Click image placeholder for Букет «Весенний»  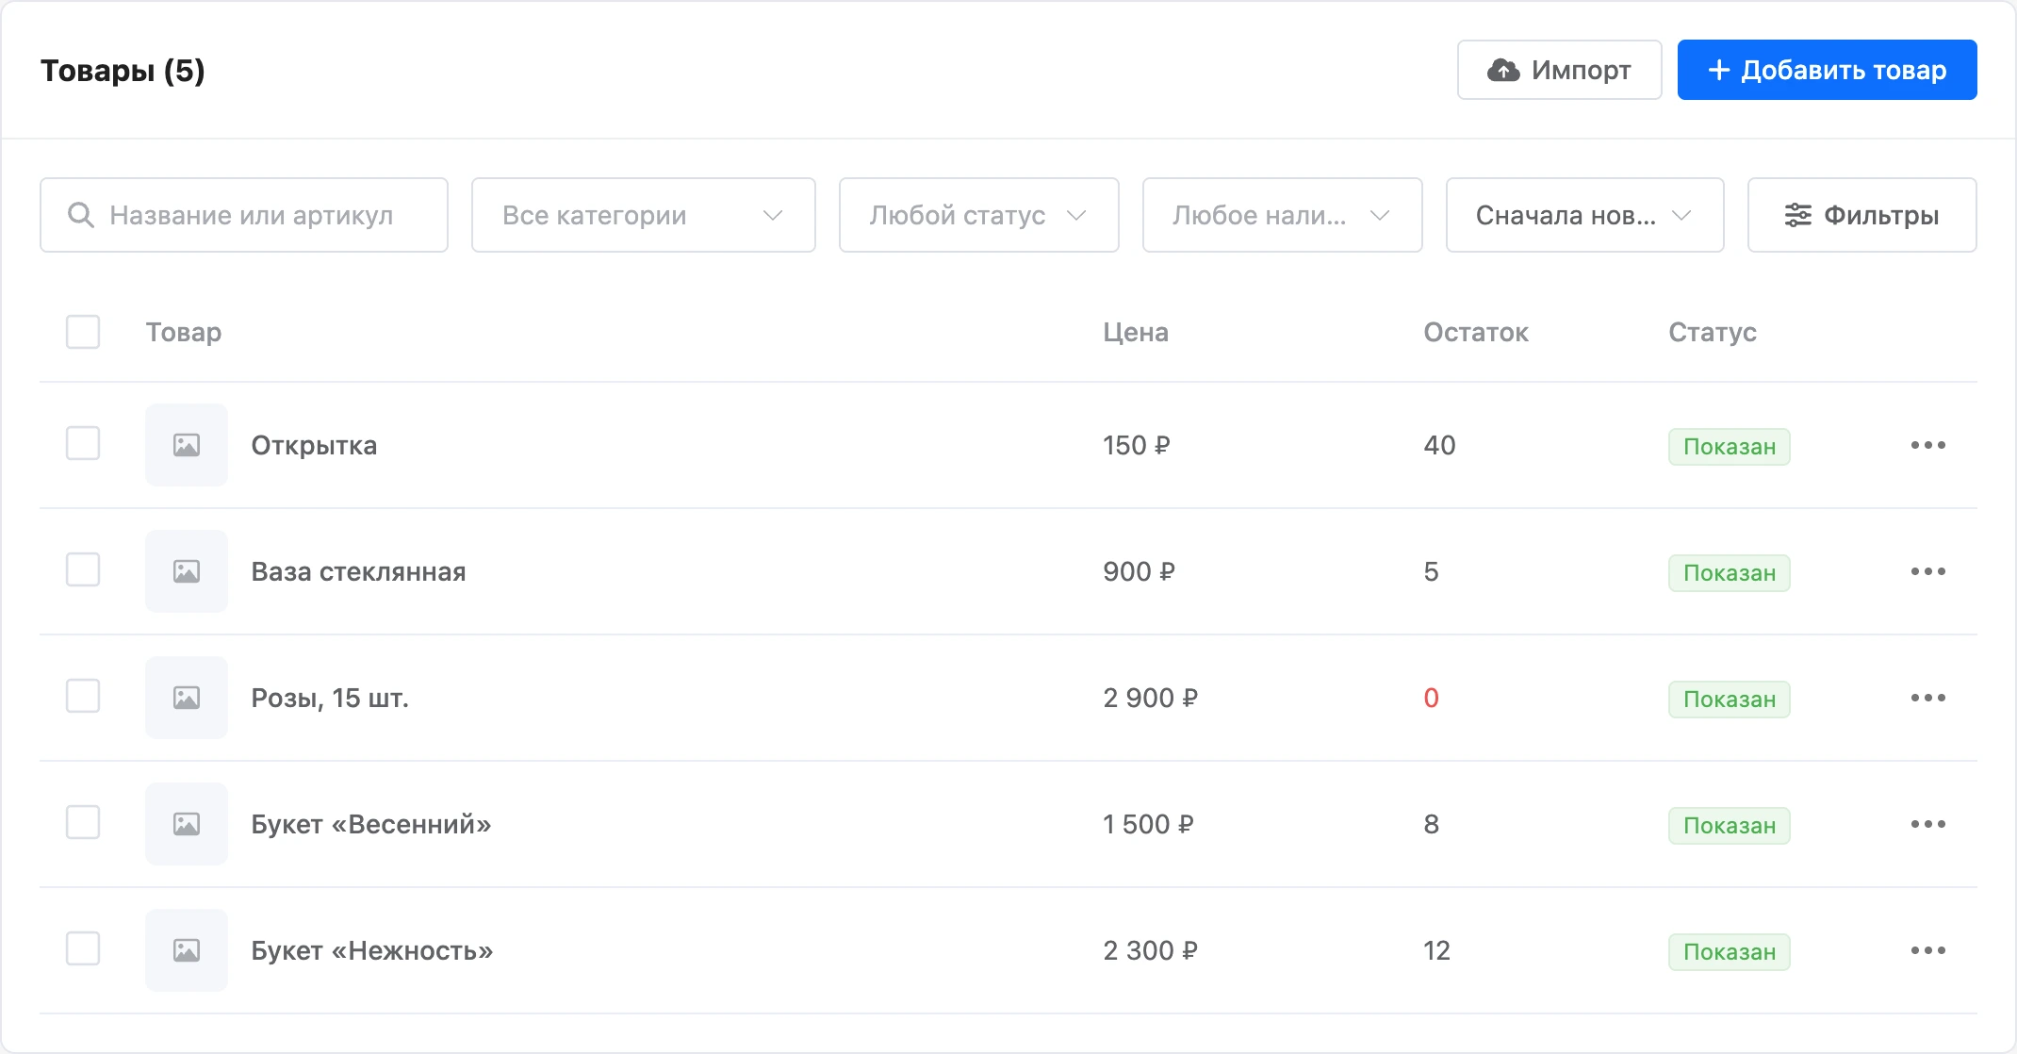click(x=187, y=824)
